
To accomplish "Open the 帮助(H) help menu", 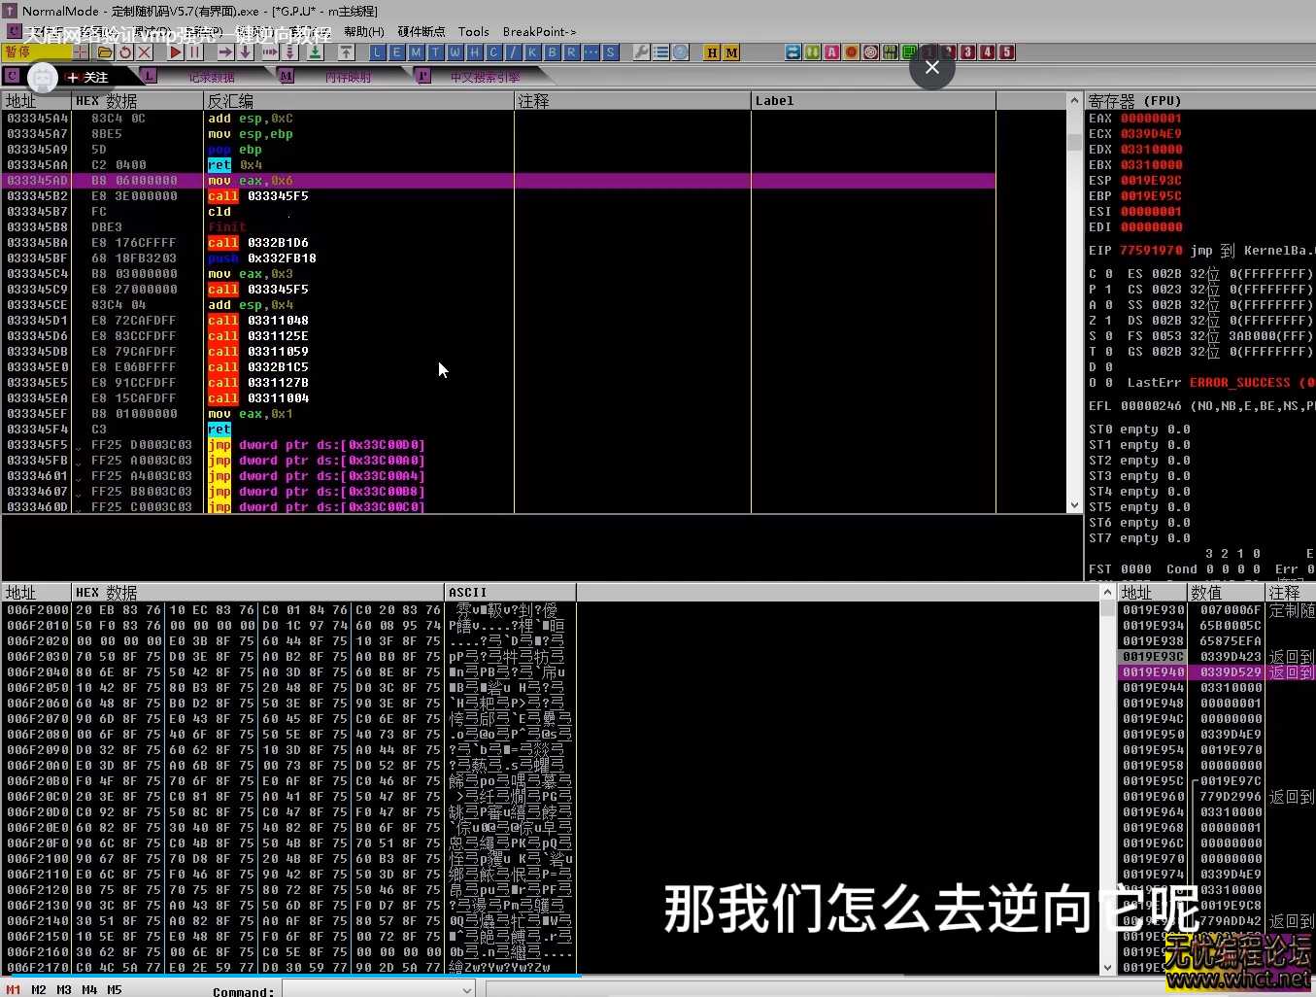I will point(363,31).
